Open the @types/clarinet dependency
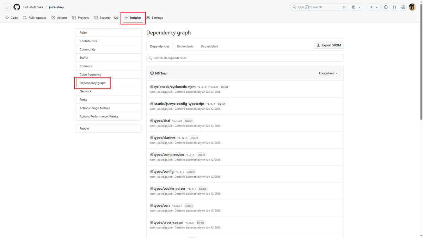Image resolution: width=423 pixels, height=238 pixels. coord(163,138)
